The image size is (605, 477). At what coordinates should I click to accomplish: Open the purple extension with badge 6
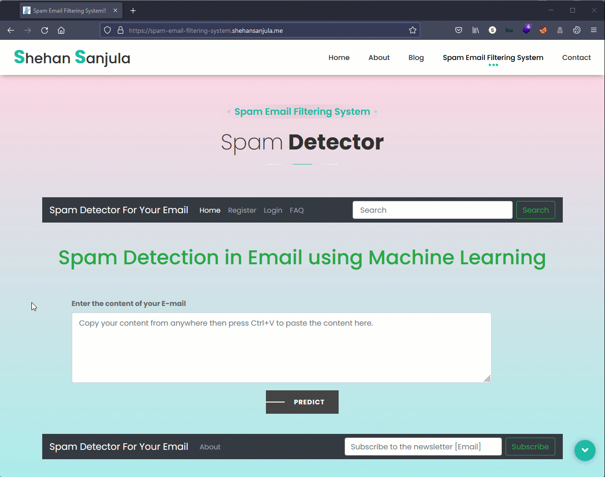tap(526, 30)
